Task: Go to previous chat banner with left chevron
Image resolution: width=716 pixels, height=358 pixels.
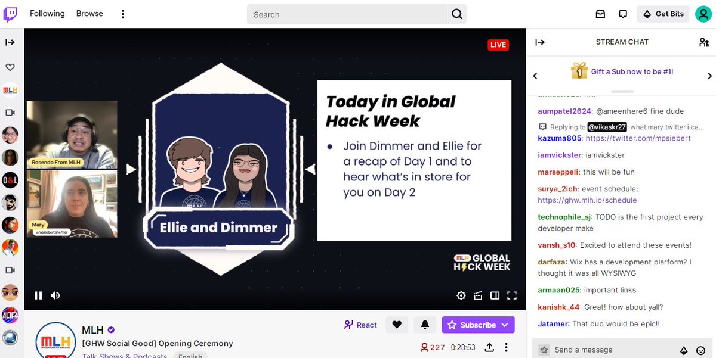Action: click(535, 76)
